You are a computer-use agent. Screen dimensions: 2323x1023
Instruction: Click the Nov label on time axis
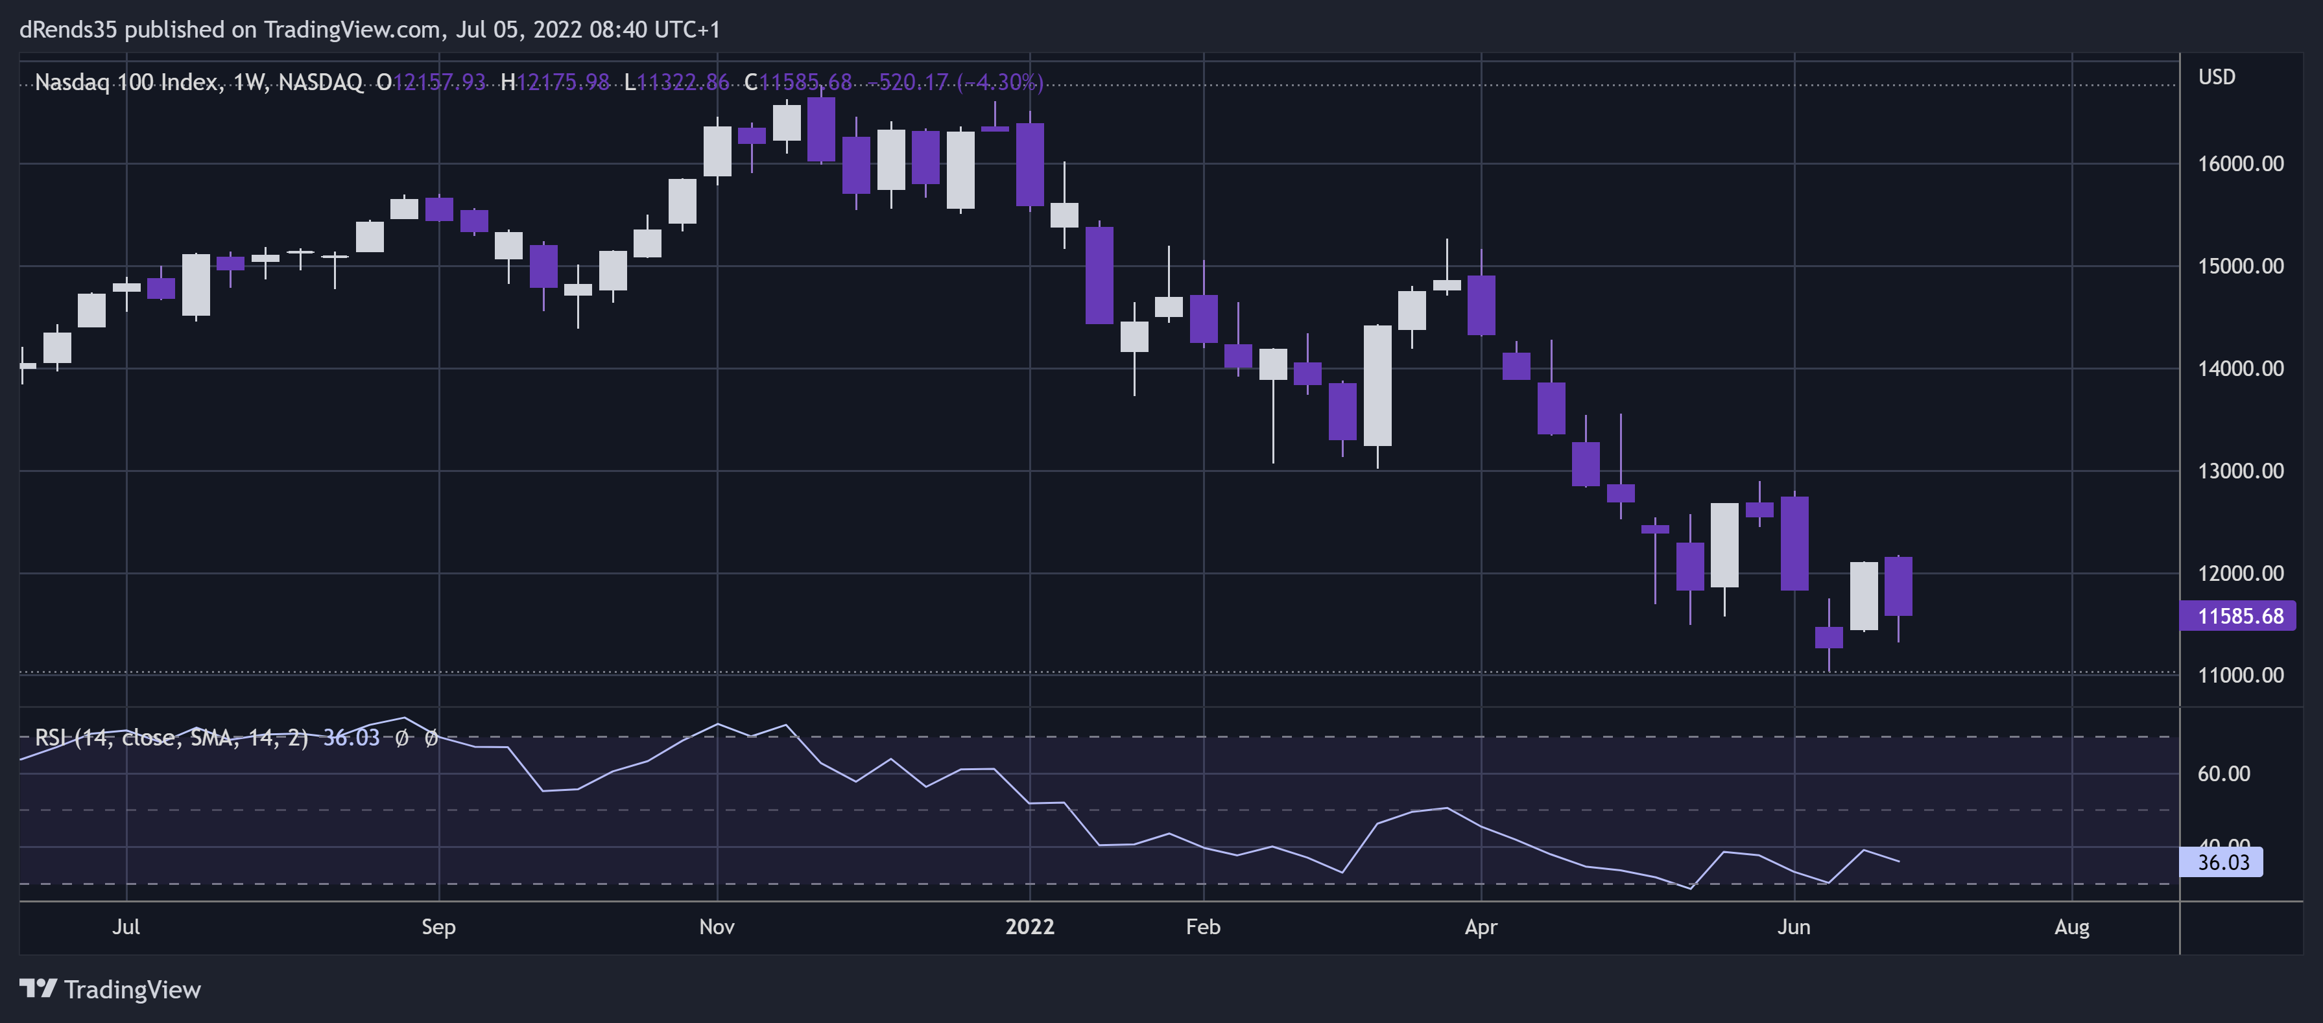pyautogui.click(x=717, y=926)
